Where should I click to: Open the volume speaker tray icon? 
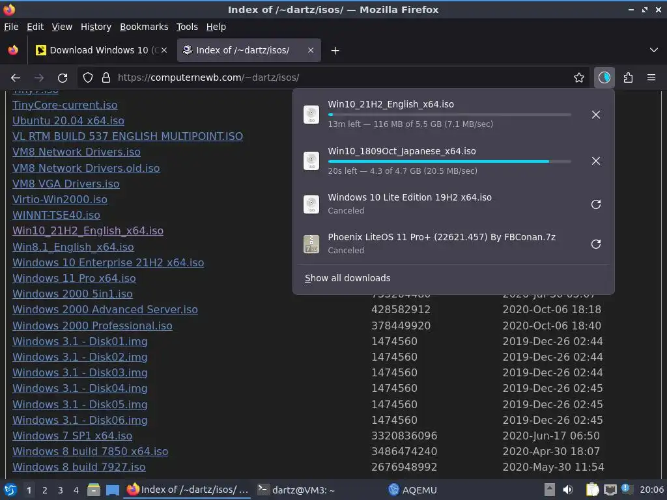coord(568,490)
